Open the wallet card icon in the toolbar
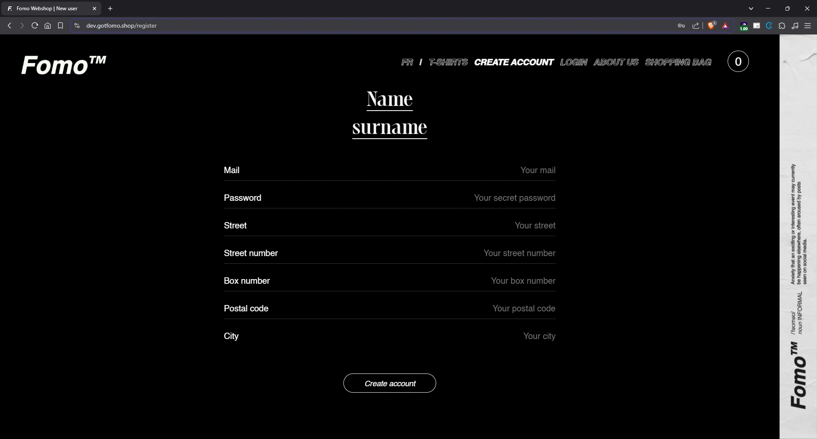817x439 pixels. (x=757, y=26)
